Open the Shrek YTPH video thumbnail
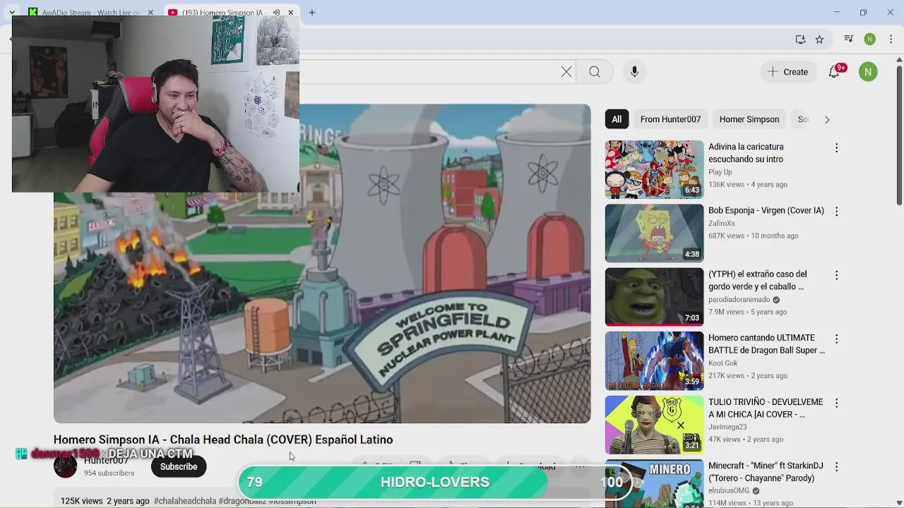904x508 pixels. click(x=654, y=297)
